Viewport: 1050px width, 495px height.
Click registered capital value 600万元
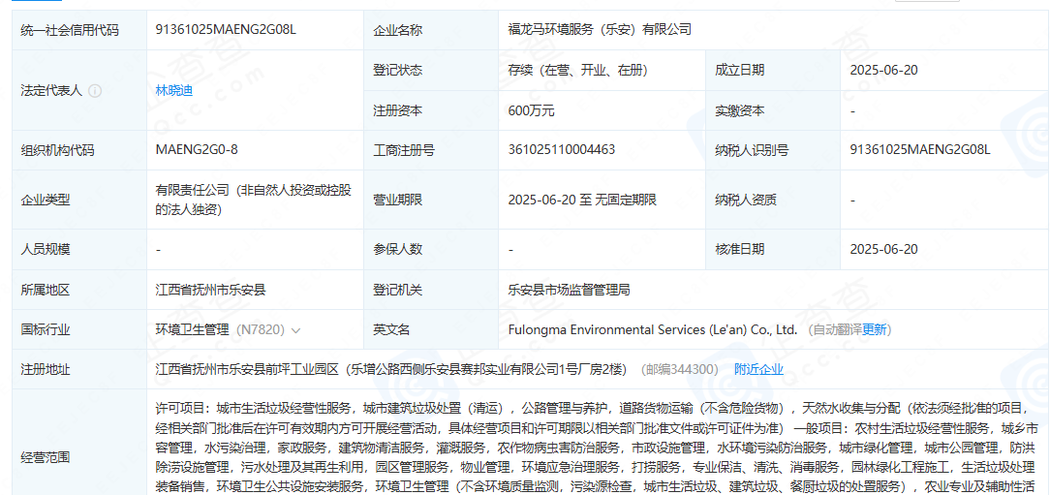(x=531, y=111)
